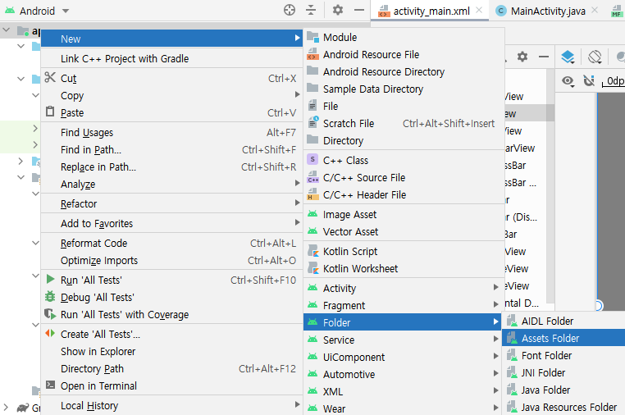Screen dimensions: 625x415
Task: Click Android Resource File icon
Action: coord(312,54)
